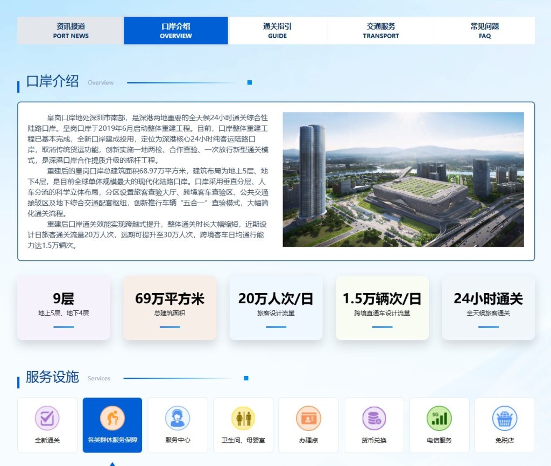This screenshot has height=466, width=551.
Task: Click the 货币兑换 label
Action: point(374,440)
